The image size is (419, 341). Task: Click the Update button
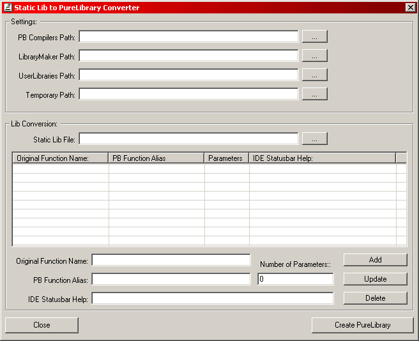pyautogui.click(x=375, y=279)
